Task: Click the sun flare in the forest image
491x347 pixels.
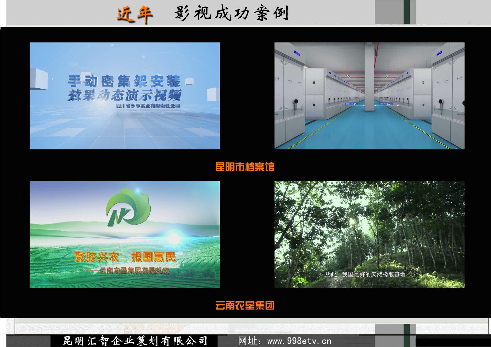Action: 352,222
